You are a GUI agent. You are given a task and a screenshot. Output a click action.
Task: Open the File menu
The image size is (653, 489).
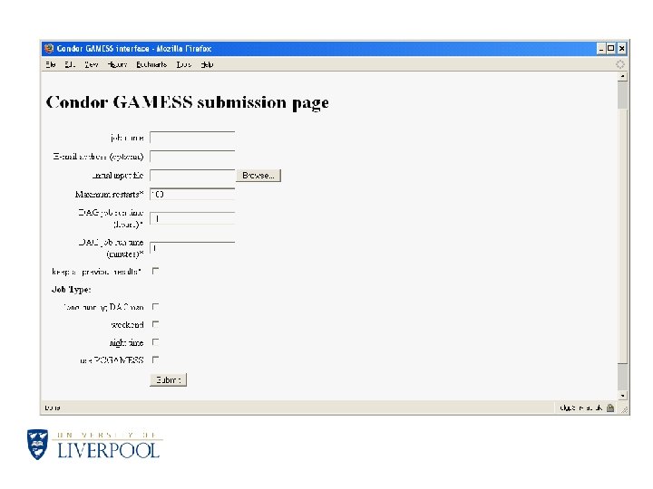(51, 64)
